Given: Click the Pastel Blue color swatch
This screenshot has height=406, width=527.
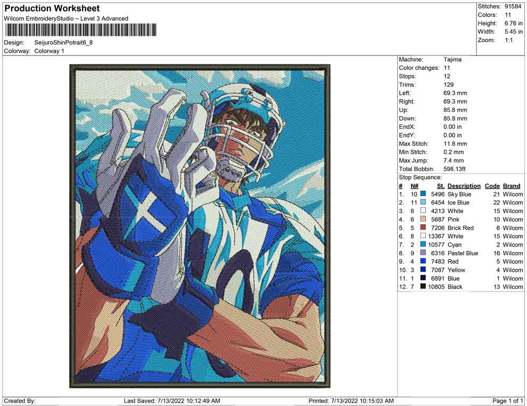Looking at the screenshot, I should (423, 253).
